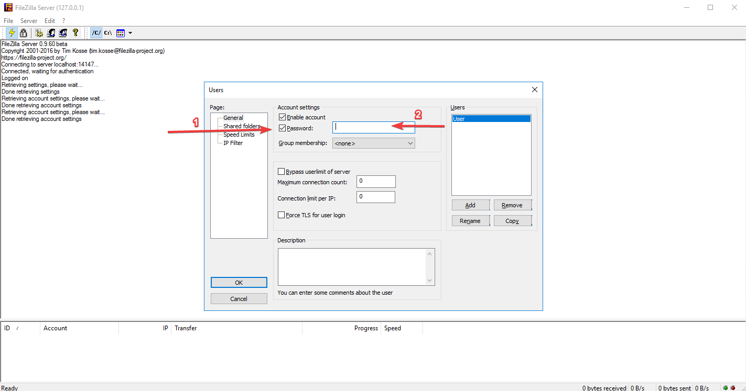Click the Description box down scroll arrow

point(430,281)
